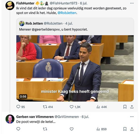Like FishHunter's tweet with 1,3K likes
The image size is (140, 134).
[72, 107]
